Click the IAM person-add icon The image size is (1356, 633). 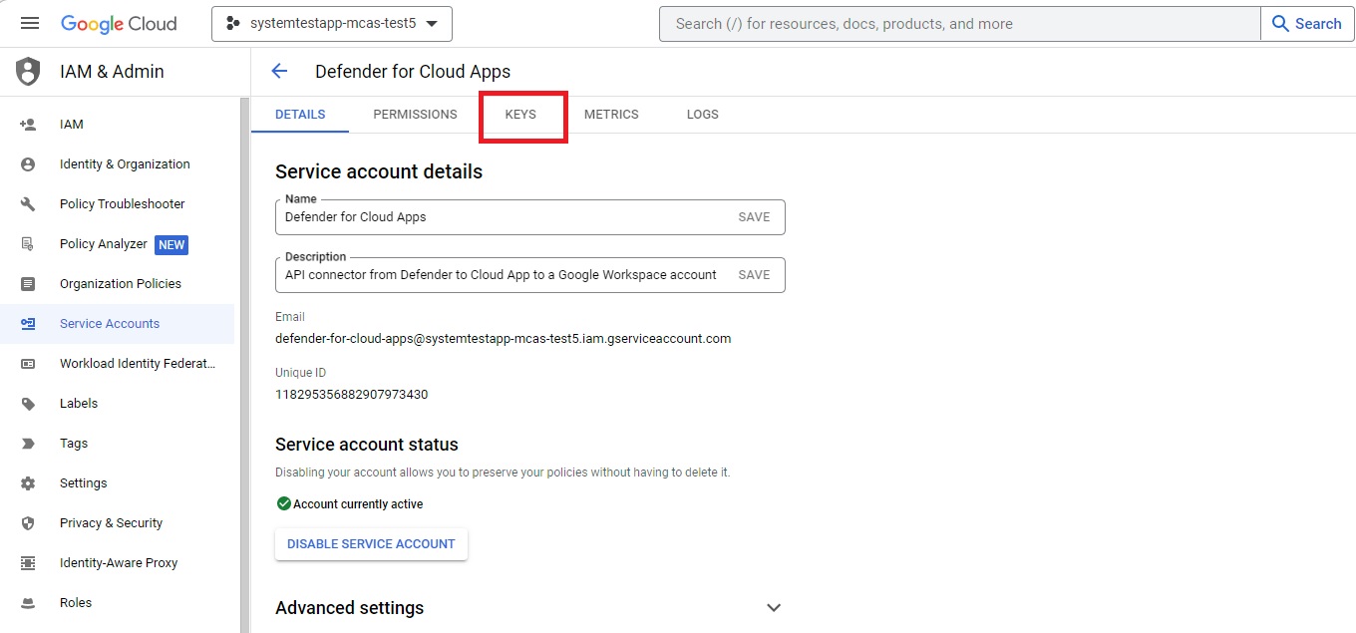[28, 125]
